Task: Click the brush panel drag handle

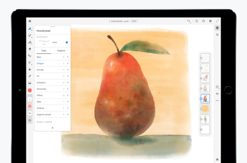Action: click(52, 27)
